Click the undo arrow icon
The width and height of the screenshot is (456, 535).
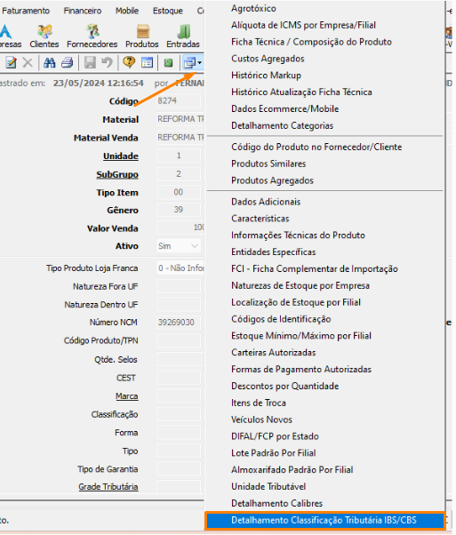(x=108, y=62)
